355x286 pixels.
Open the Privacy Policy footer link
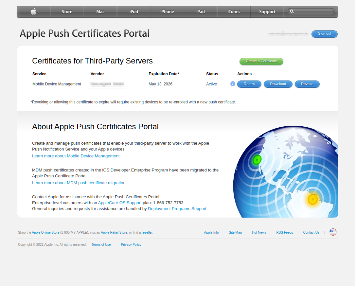[131, 245]
